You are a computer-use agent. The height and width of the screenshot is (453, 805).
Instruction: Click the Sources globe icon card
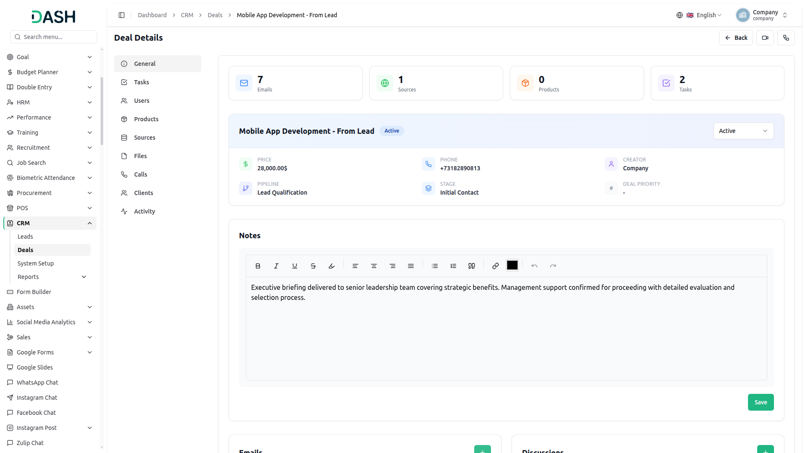(x=385, y=83)
